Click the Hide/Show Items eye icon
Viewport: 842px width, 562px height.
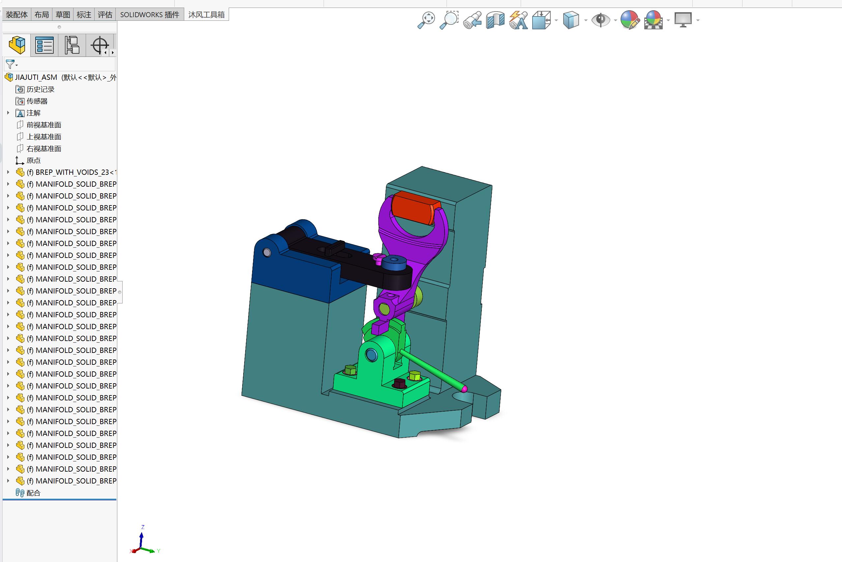click(x=601, y=20)
